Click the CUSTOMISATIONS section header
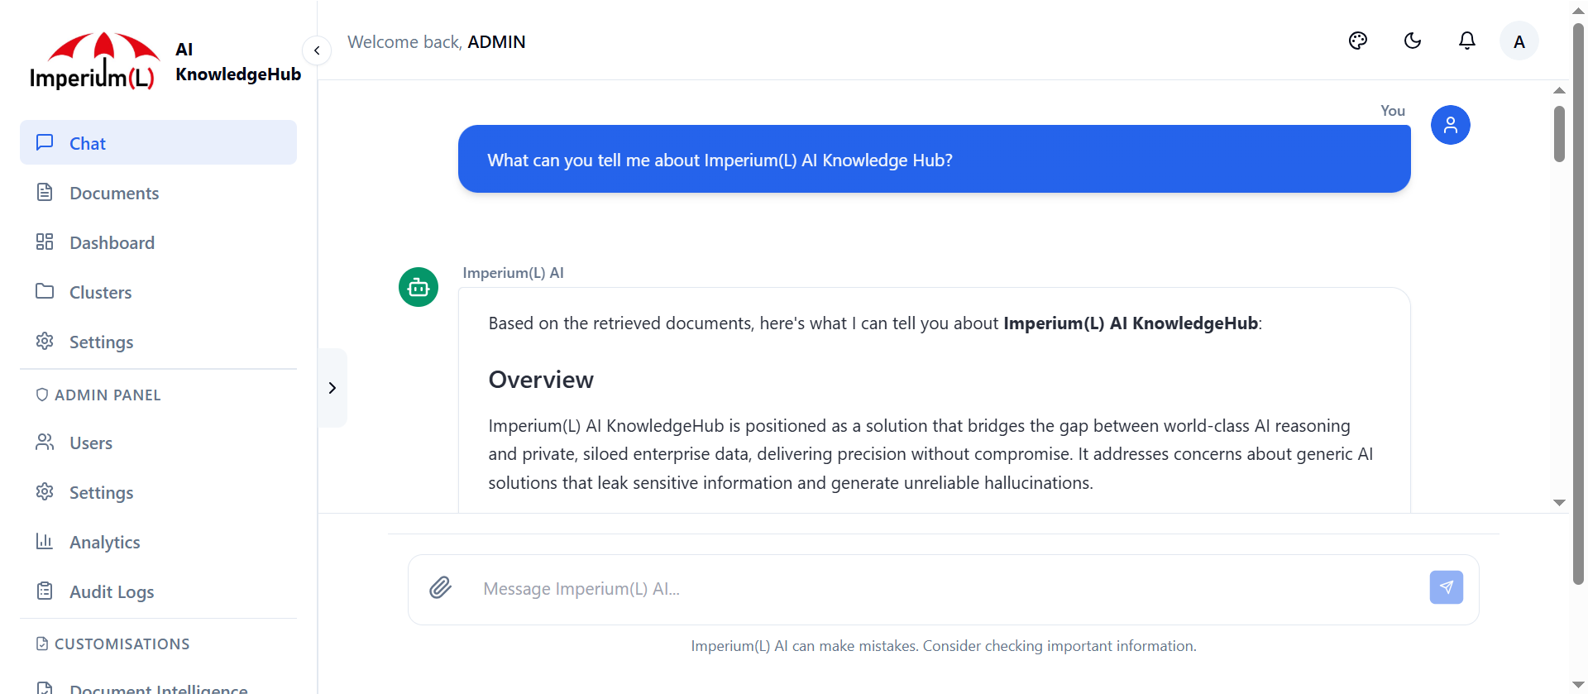This screenshot has height=694, width=1588. click(113, 644)
